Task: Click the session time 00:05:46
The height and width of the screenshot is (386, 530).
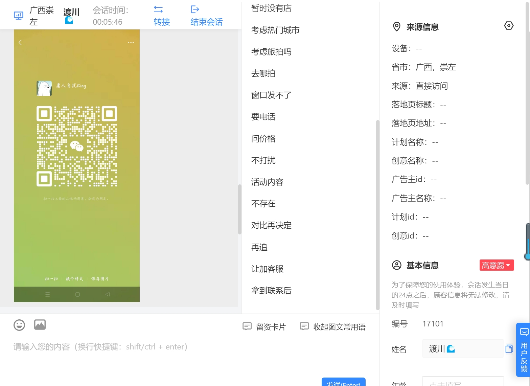Action: point(108,22)
